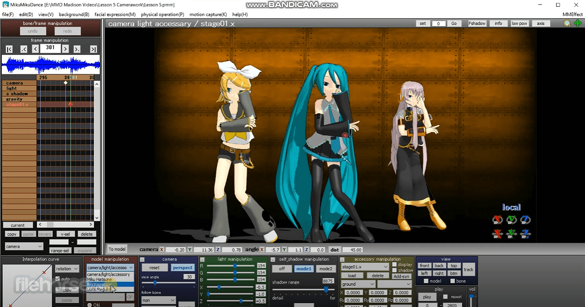
Task: Click the camera reset button
Action: 154,268
